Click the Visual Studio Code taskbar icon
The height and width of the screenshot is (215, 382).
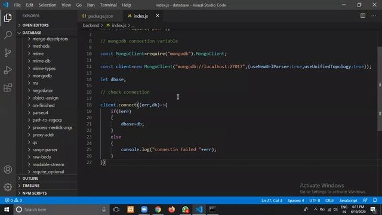tap(199, 210)
